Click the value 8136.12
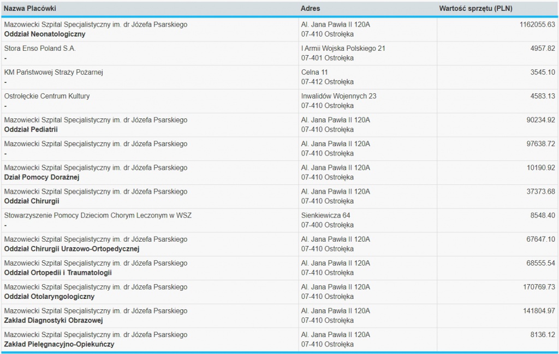 pyautogui.click(x=543, y=335)
